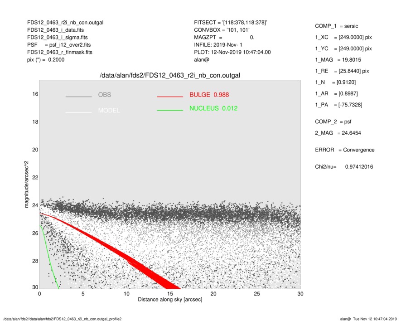401x321 pixels.
Task: Click the footer outgal_profile2 file path
Action: click(x=63, y=319)
